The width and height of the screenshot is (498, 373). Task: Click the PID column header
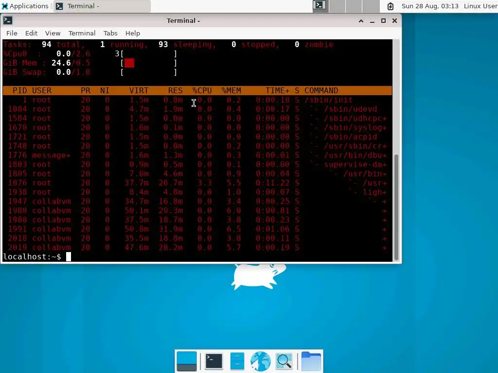click(x=19, y=91)
